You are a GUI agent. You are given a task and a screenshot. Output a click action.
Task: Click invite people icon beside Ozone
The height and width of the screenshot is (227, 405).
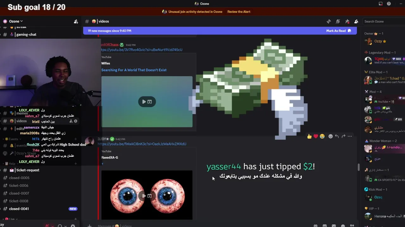[x=76, y=21]
